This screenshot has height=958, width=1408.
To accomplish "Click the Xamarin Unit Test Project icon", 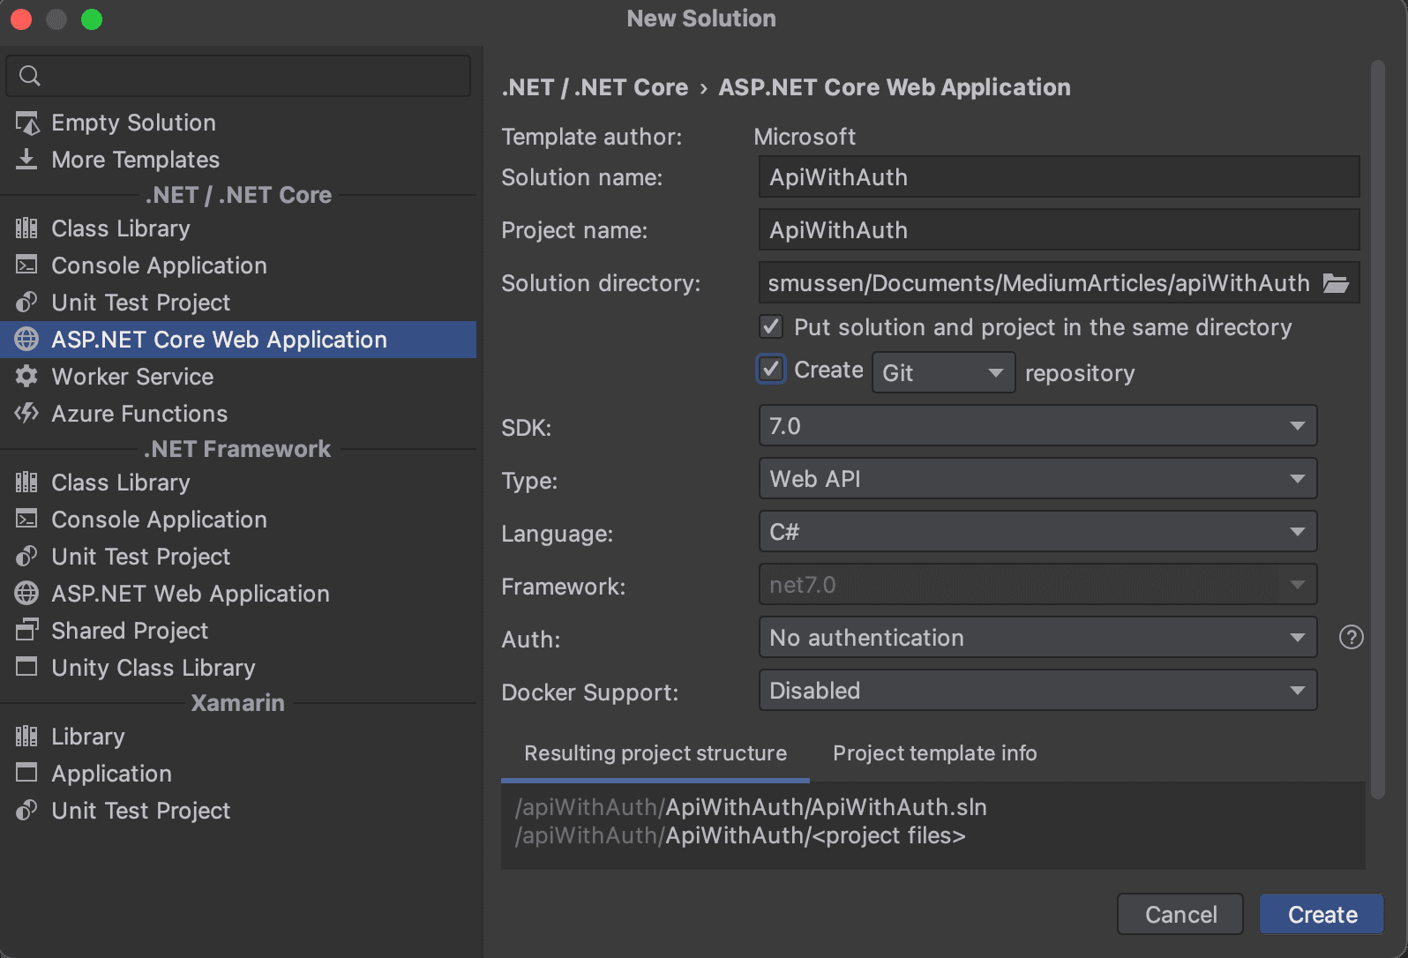I will [x=27, y=811].
